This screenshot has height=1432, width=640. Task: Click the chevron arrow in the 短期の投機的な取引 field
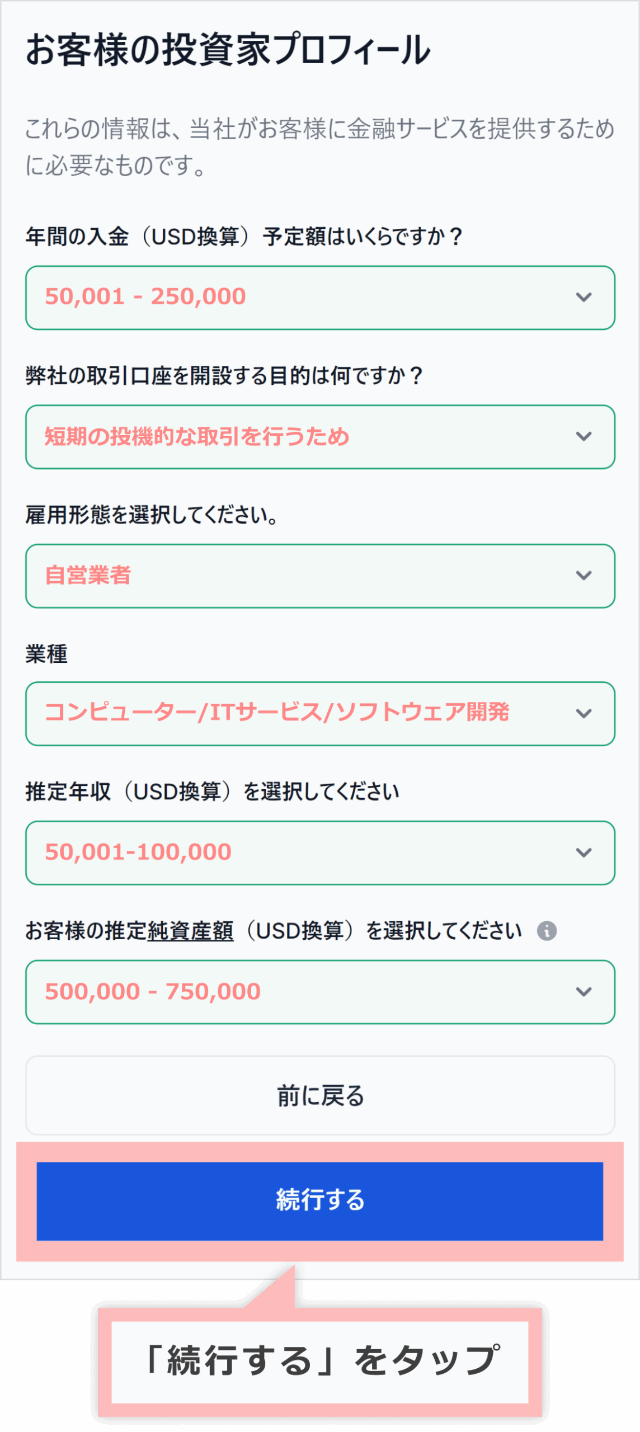coord(583,436)
